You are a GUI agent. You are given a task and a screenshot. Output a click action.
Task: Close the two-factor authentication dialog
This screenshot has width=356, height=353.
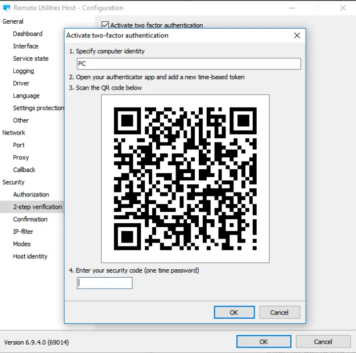297,36
